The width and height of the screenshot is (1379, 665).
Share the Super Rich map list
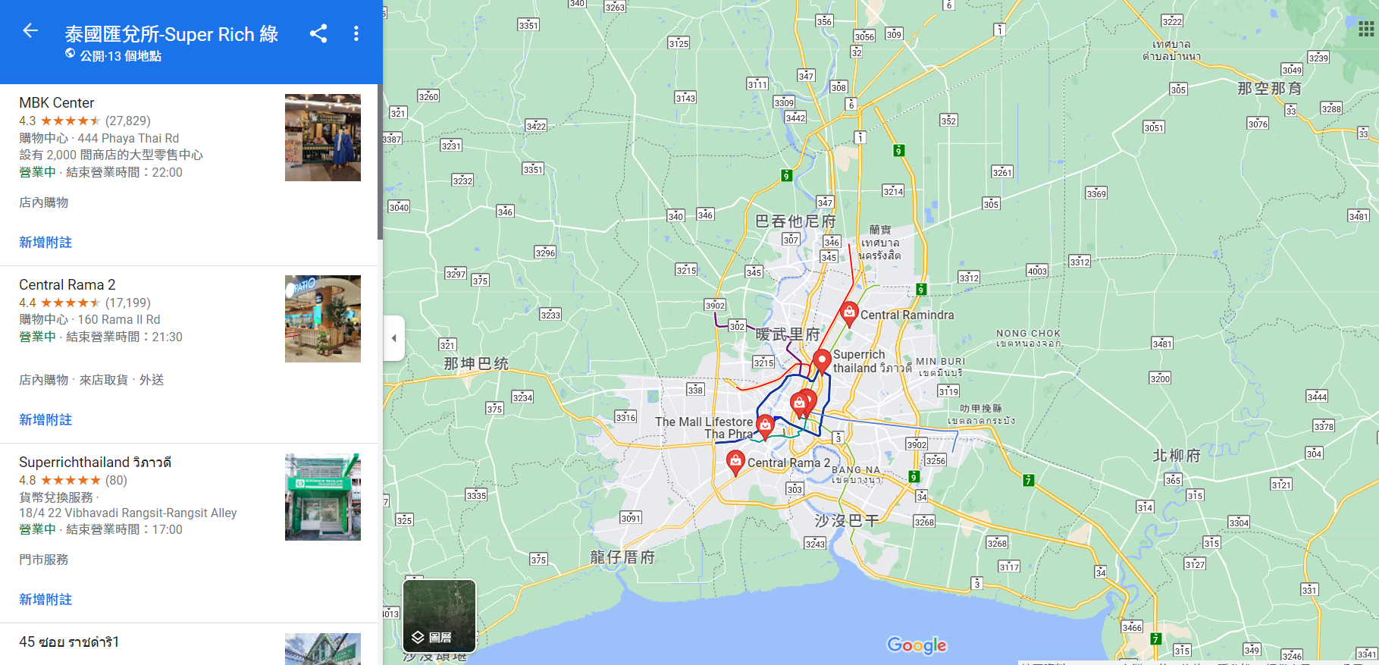(x=318, y=33)
